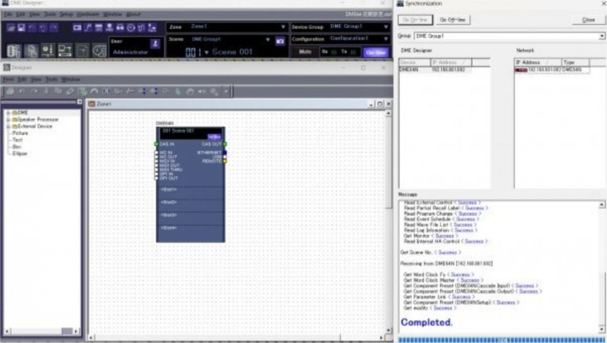Toggle the Mute button in main panel
Image resolution: width=607 pixels, height=343 pixels.
305,52
